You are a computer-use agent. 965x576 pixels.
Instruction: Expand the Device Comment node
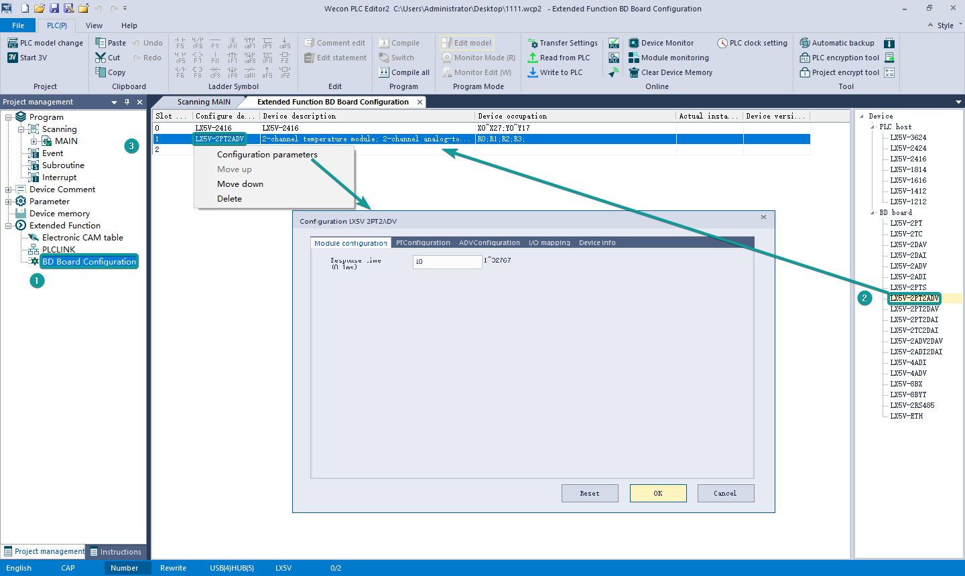[x=9, y=190]
